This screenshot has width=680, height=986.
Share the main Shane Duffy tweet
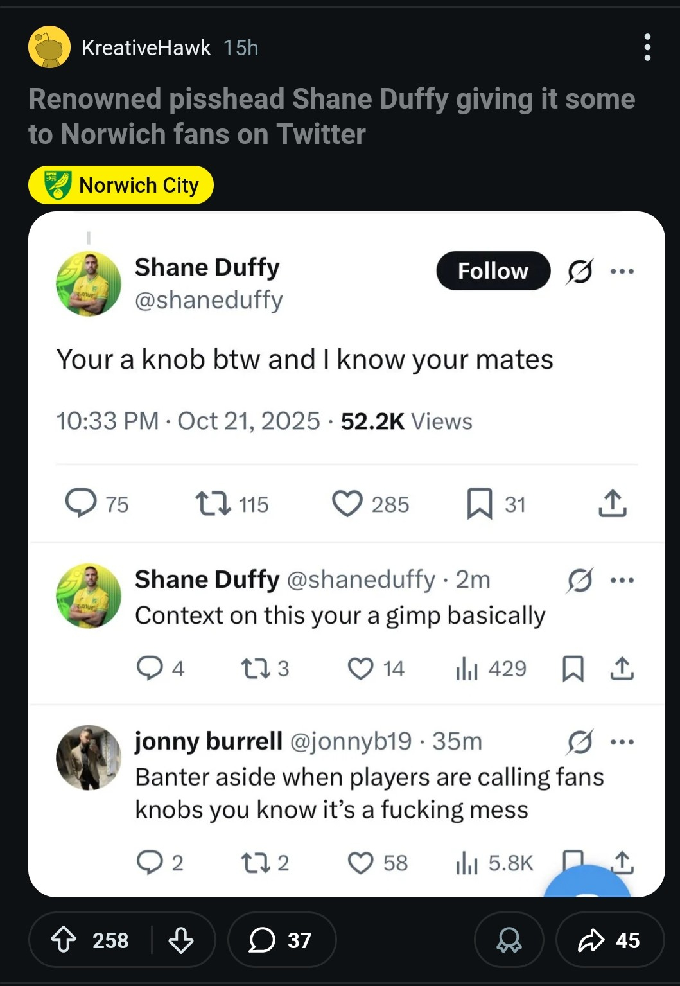(612, 504)
